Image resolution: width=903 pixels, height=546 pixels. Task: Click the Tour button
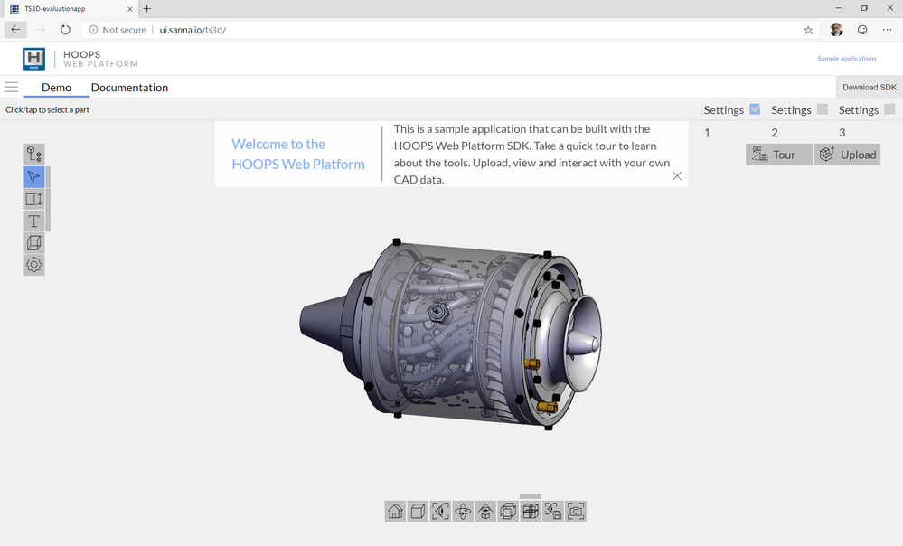pyautogui.click(x=779, y=155)
